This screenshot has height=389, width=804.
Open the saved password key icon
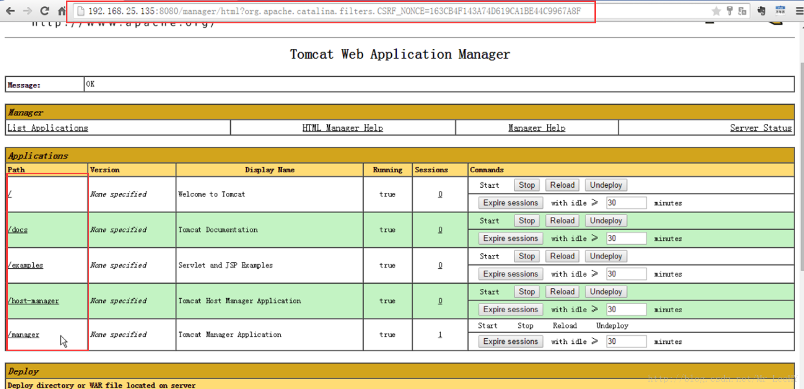click(x=729, y=11)
